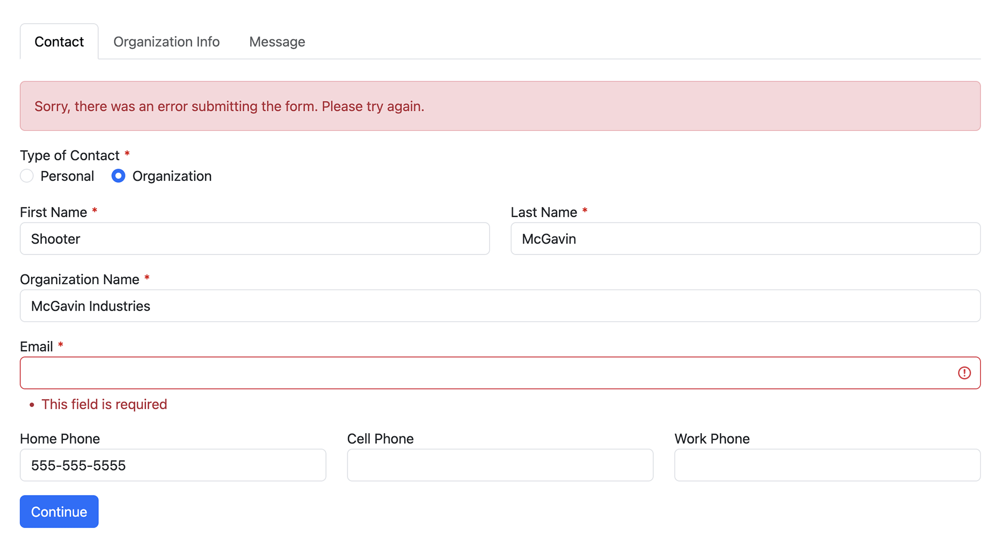Click the error alert icon in Email field
Screen dimensions: 999x546
964,373
